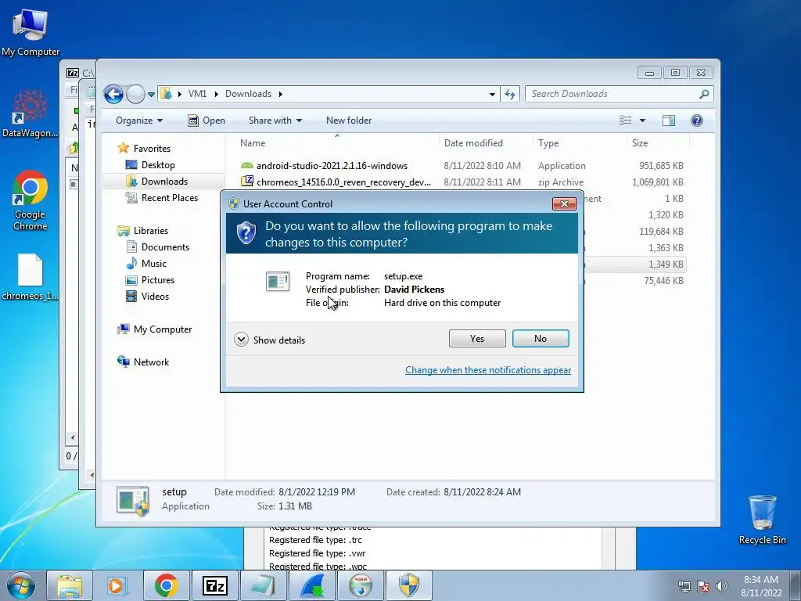Switch to 7-Zip taskbar button

click(x=214, y=586)
